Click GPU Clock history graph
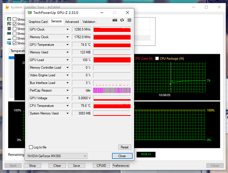Viewport: 228px width, 173px height. 112,29
